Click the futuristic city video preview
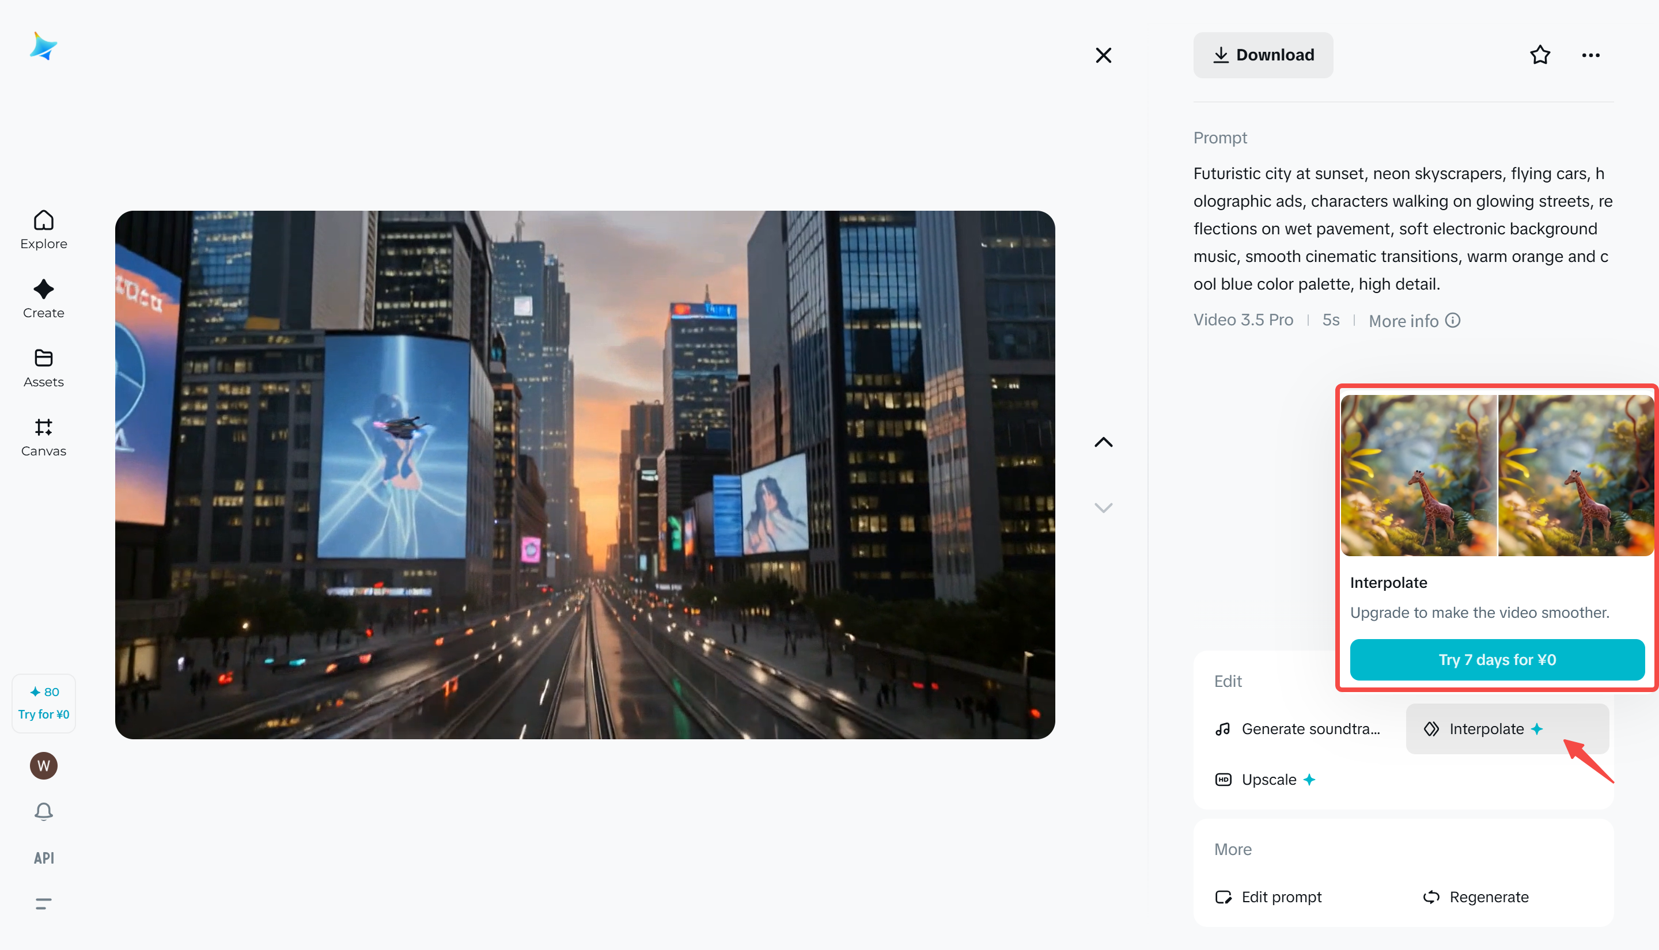This screenshot has height=950, width=1659. tap(585, 474)
